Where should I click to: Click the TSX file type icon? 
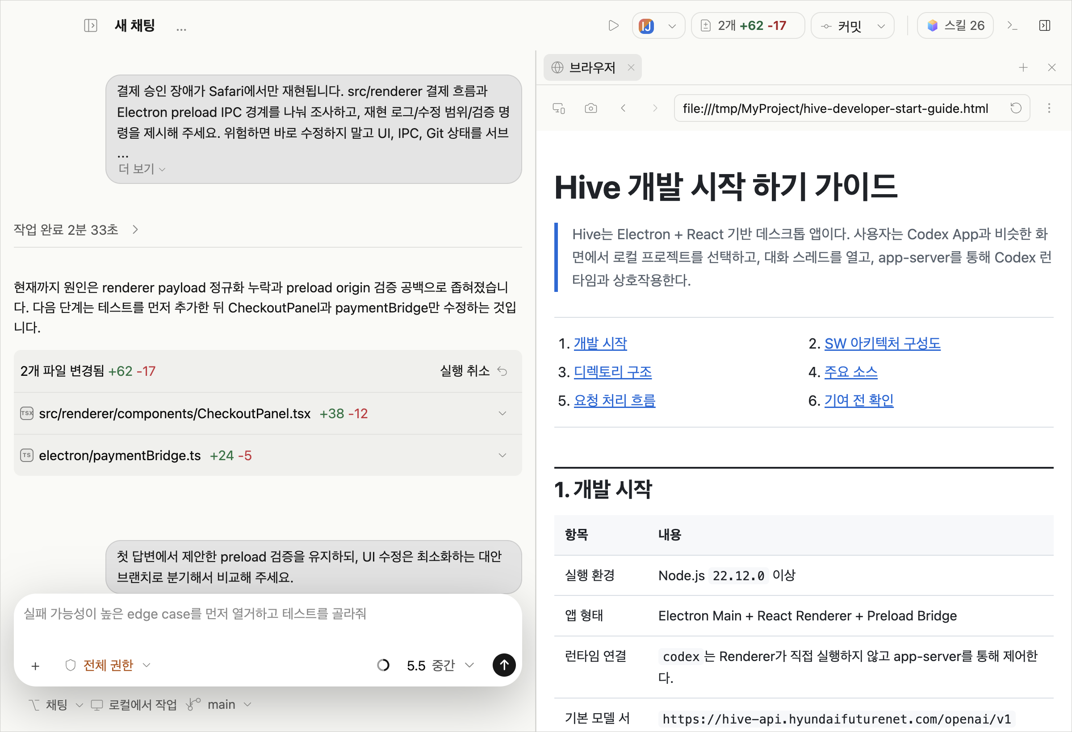click(27, 413)
